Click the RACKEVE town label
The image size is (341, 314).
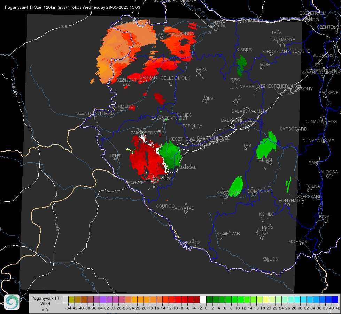click(328, 93)
